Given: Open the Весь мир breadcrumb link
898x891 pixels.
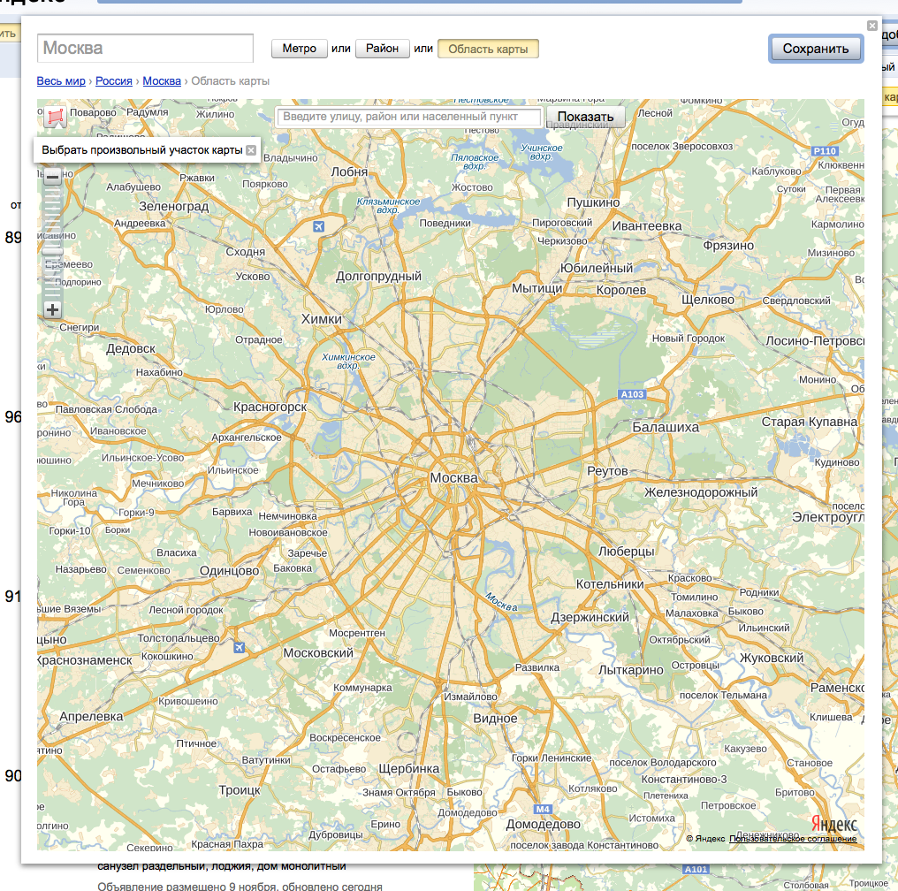Looking at the screenshot, I should (x=61, y=81).
